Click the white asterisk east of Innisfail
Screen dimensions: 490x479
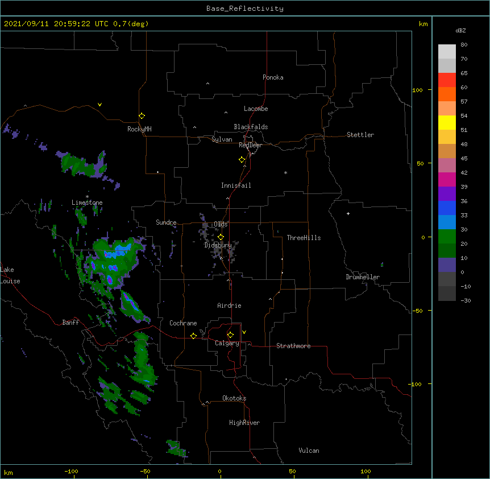click(285, 172)
